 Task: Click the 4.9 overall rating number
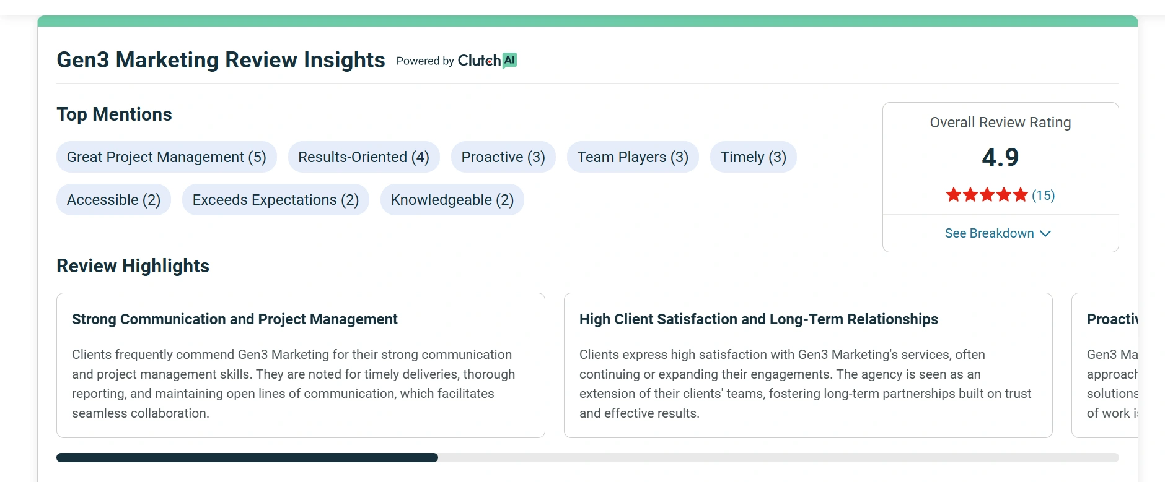click(1000, 158)
